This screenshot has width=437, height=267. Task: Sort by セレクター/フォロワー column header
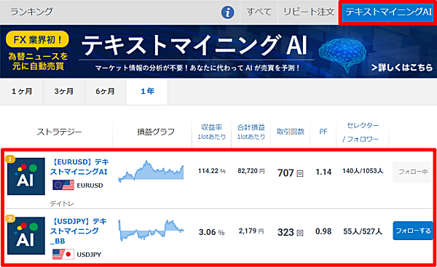[x=361, y=132]
